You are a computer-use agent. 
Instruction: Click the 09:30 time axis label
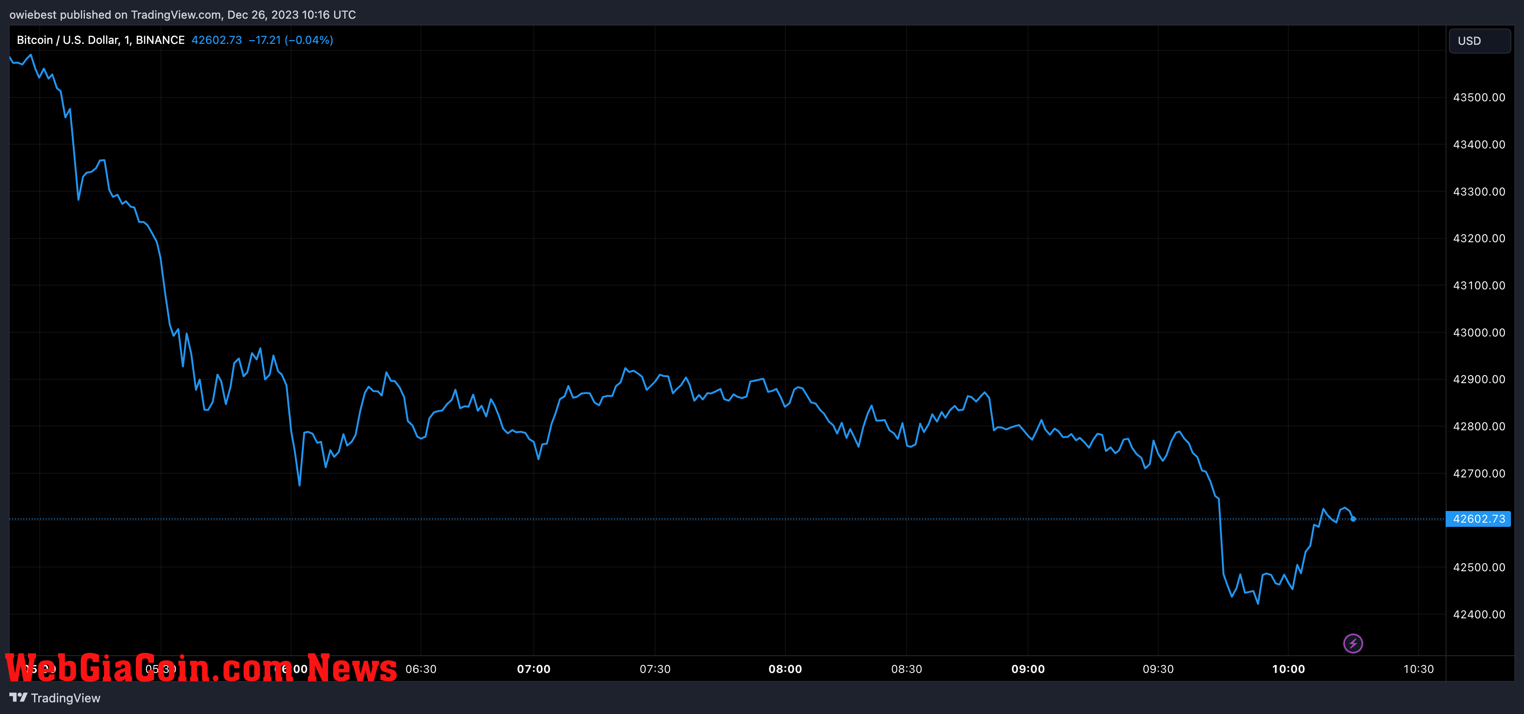[x=1158, y=669]
